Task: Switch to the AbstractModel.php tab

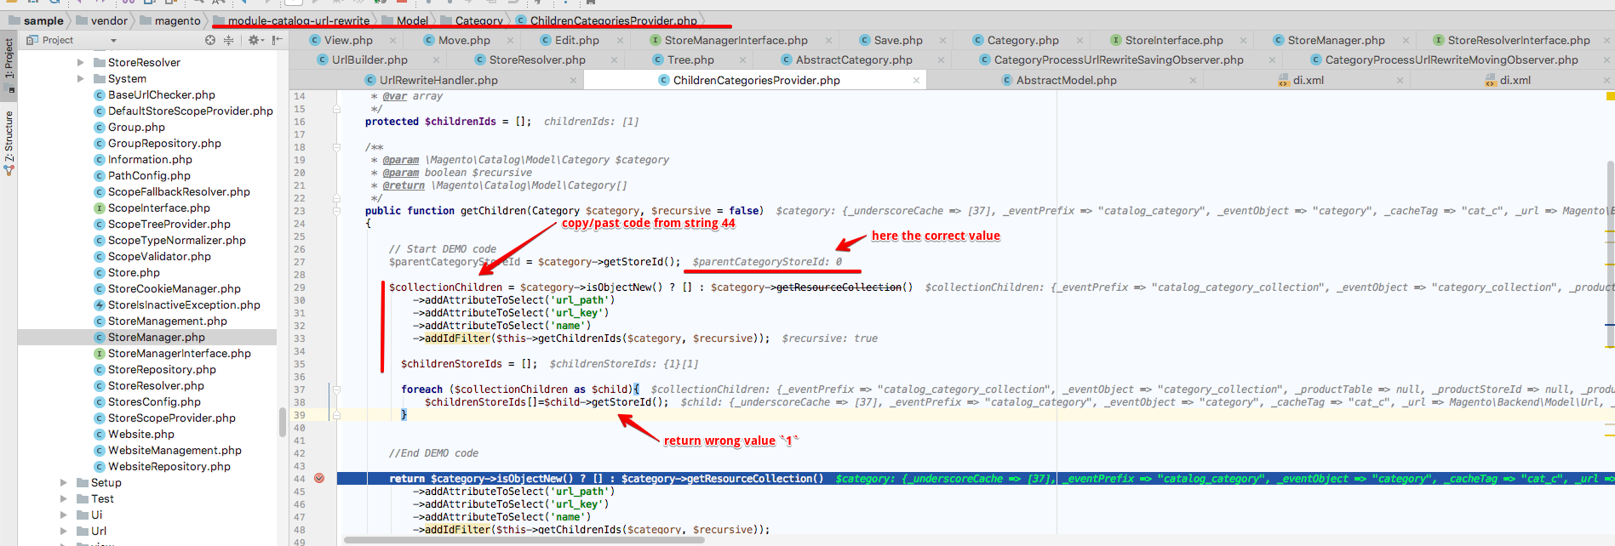Action: pos(1066,80)
